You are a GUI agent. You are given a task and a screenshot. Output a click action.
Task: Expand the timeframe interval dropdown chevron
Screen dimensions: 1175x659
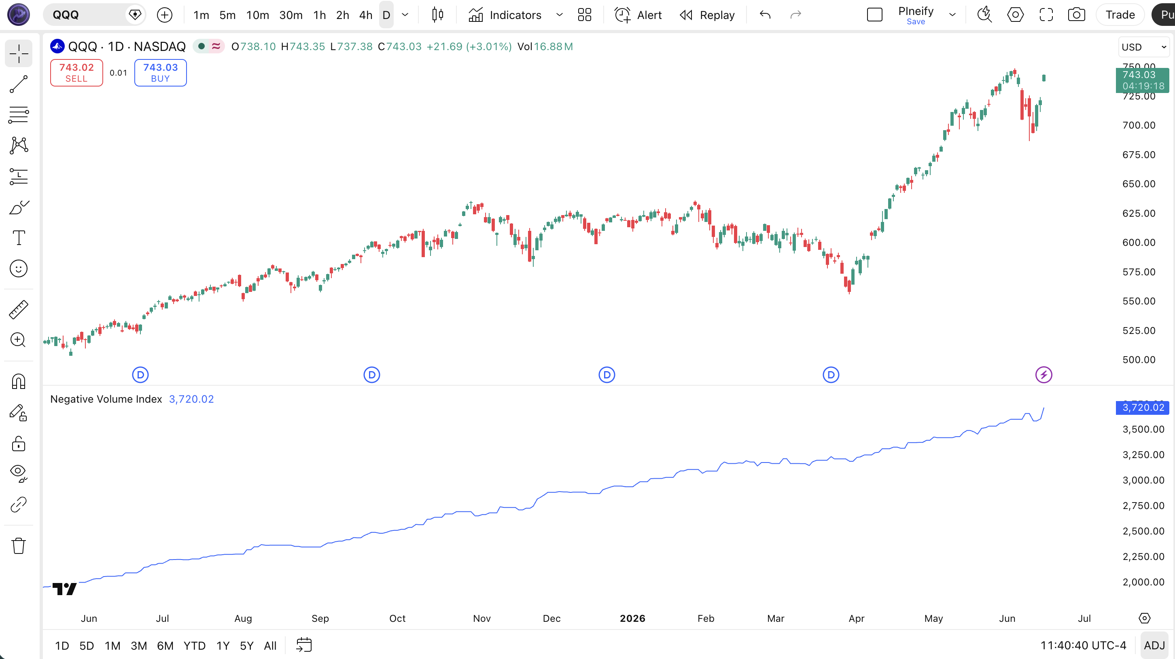[405, 15]
